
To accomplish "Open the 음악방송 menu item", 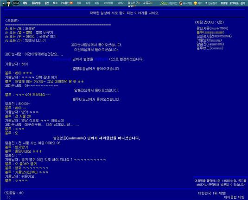I will click(36, 3).
